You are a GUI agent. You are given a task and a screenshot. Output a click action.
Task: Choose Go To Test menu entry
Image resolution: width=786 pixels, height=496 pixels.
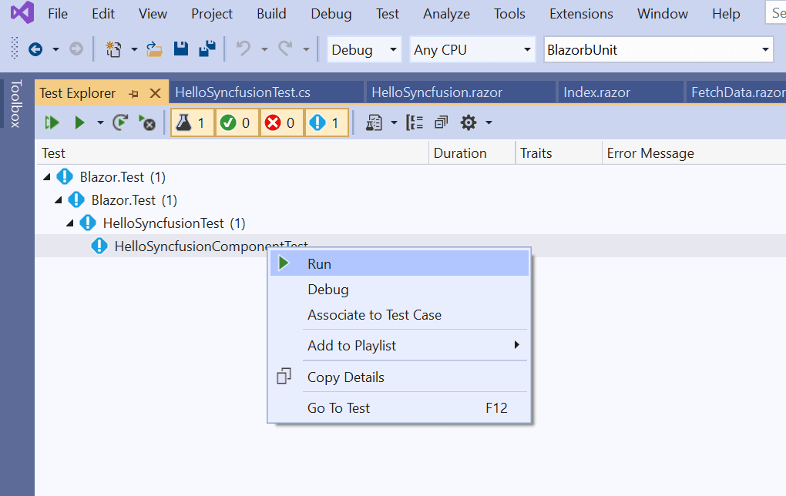pos(338,408)
